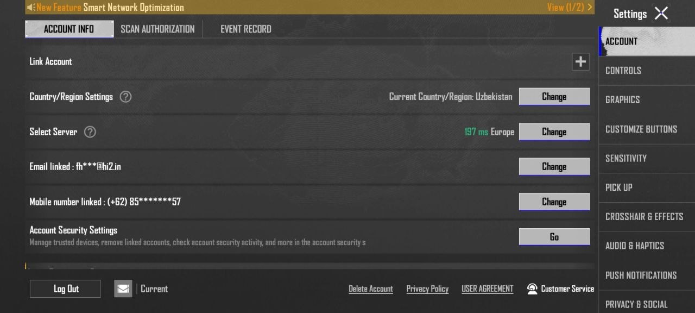695x313 pixels.
Task: Open the Privacy Policy link
Action: pyautogui.click(x=427, y=289)
